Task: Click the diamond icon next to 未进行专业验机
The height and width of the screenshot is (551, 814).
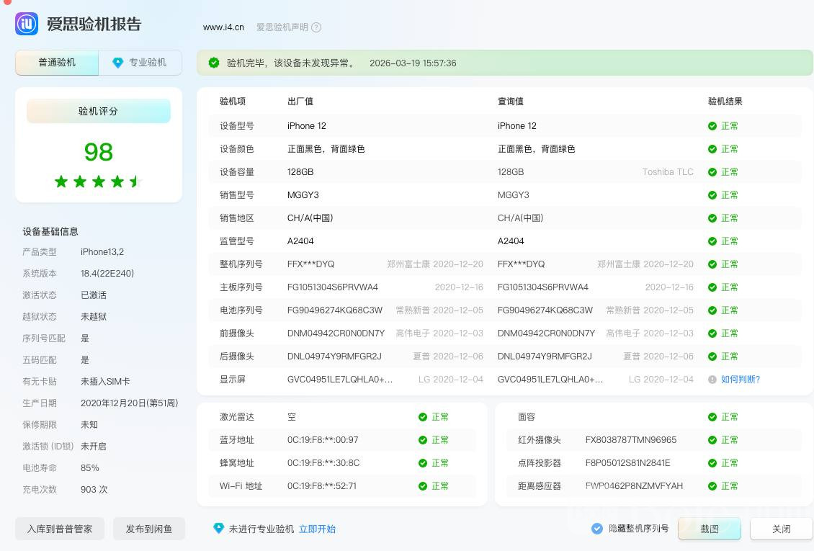Action: (219, 529)
